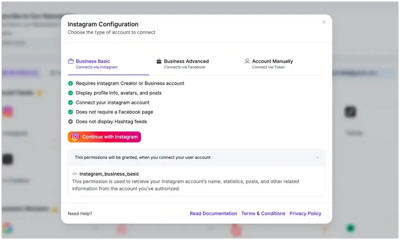
Task: Click Continue with Instagram
Action: point(104,137)
